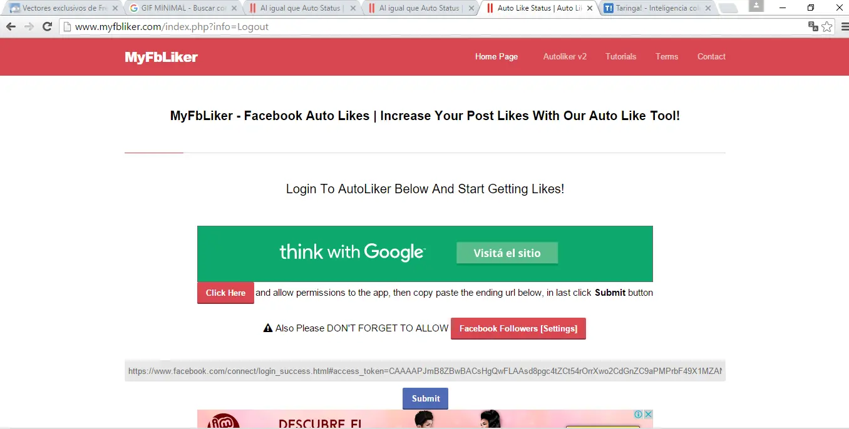The height and width of the screenshot is (429, 849).
Task: Click the AdChoices info icon on bottom ad
Action: [638, 415]
